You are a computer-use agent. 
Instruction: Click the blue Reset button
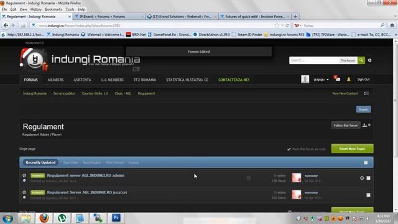(363, 110)
